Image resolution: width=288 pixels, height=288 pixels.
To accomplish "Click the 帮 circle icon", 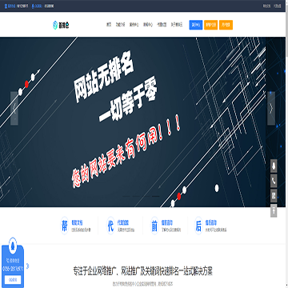I will 65,226.
